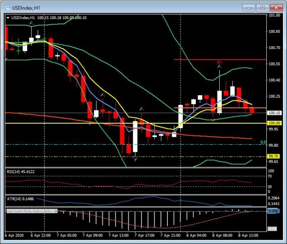Minimize the USDIndex chart window

[249, 8]
